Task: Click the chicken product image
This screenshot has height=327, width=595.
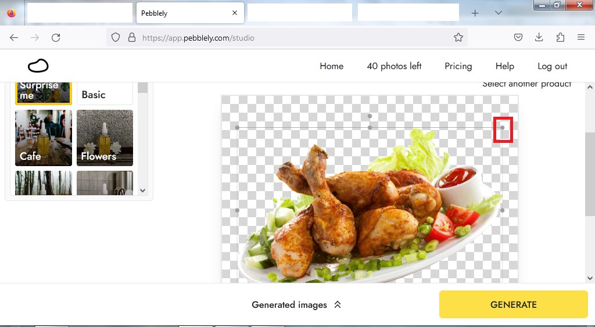Action: 370,207
